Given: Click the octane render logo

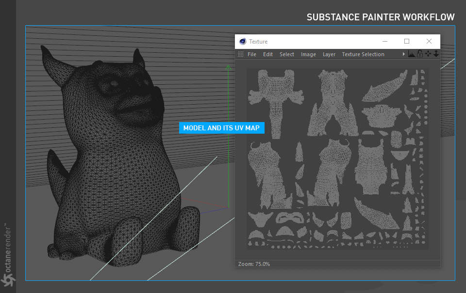Looking at the screenshot, I should coord(8,255).
